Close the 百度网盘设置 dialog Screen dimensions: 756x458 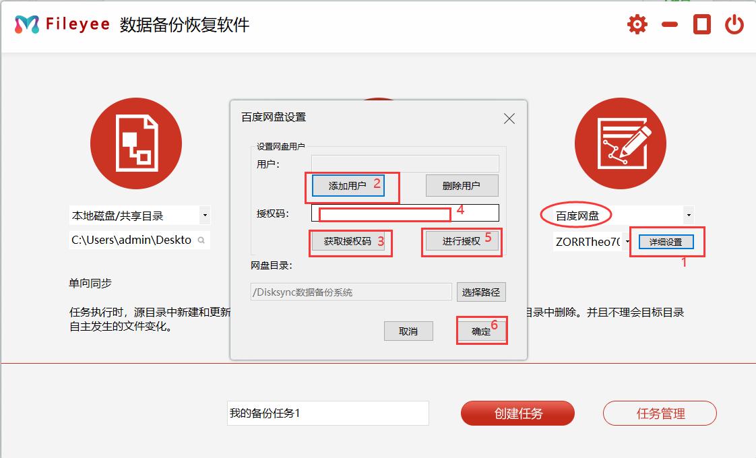click(x=509, y=119)
